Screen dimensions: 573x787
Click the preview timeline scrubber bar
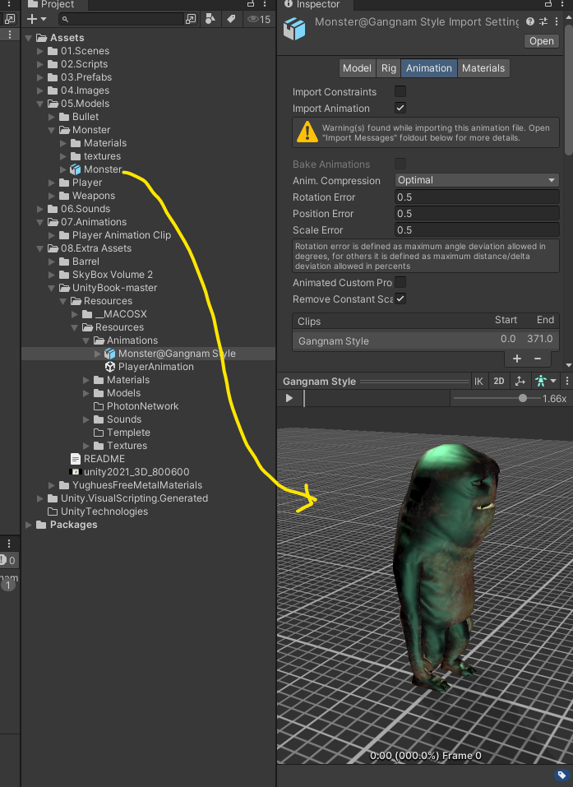[x=377, y=398]
